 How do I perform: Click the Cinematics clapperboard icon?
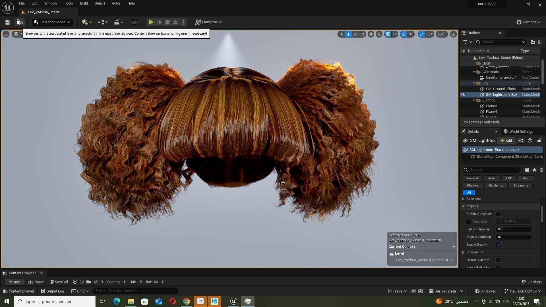118,22
